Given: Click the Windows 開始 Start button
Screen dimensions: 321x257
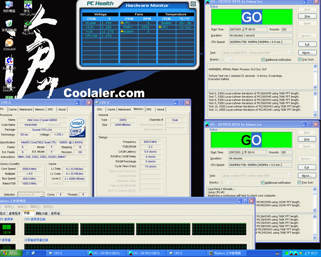Looking at the screenshot, I should point(11,253).
